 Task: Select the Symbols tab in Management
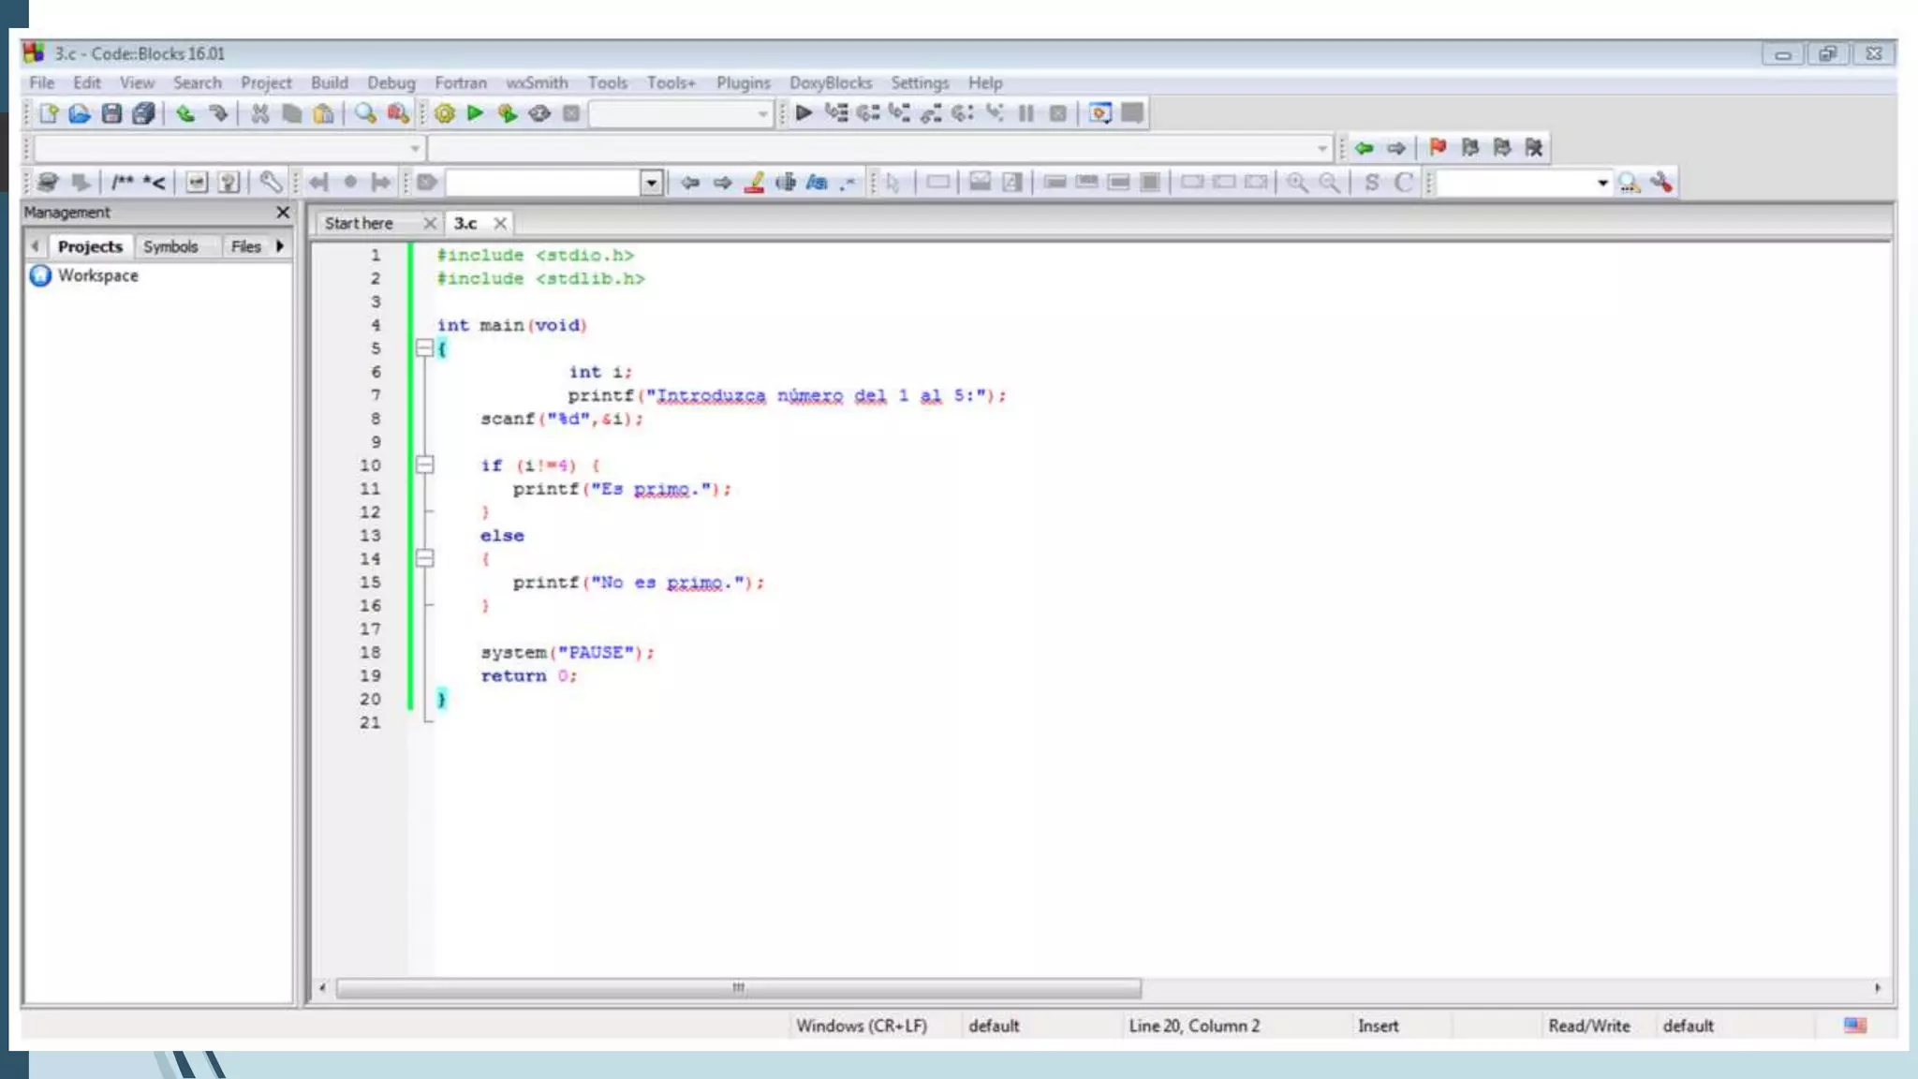(x=170, y=246)
